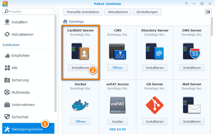Open the CardDAV Server package icon
Viewport: 215px width, 134px height.
point(80,51)
